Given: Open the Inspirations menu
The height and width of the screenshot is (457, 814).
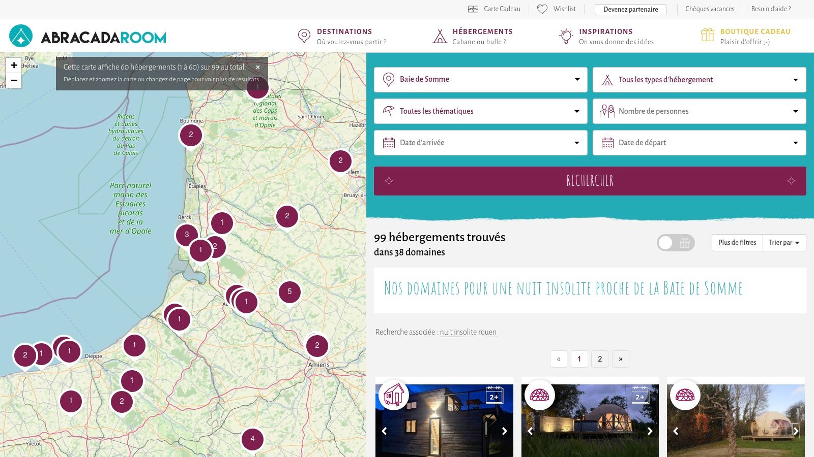Looking at the screenshot, I should 606,36.
